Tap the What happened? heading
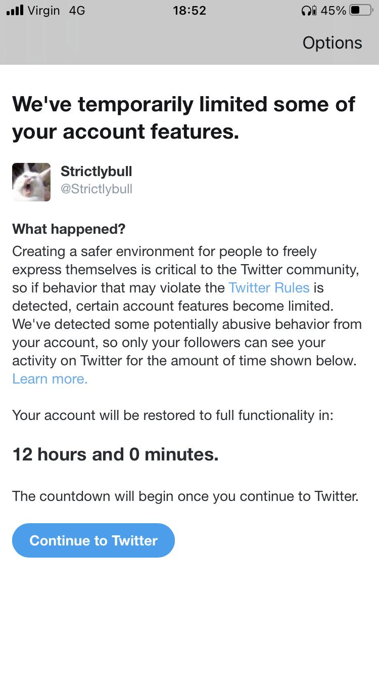Image resolution: width=379 pixels, height=675 pixels. [x=69, y=229]
